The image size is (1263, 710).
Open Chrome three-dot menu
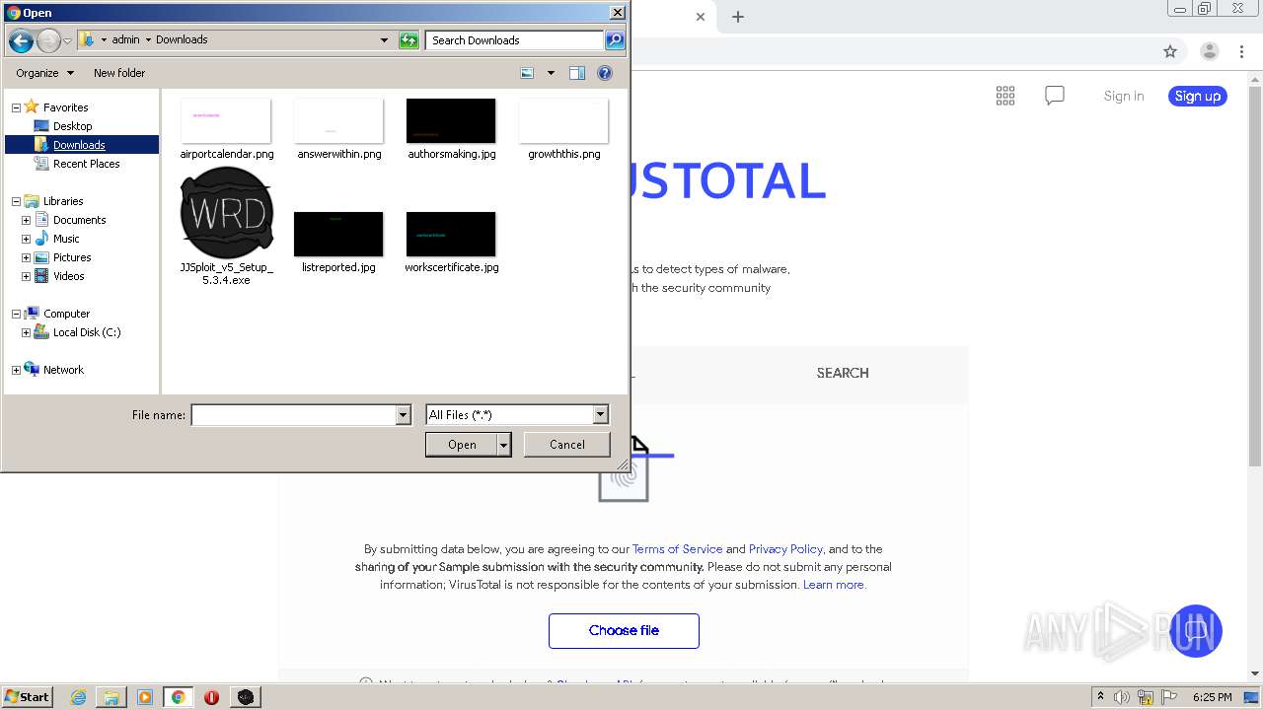pos(1241,51)
